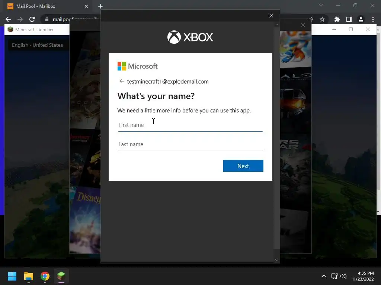Close the Xbox sign-in dialog

271,16
